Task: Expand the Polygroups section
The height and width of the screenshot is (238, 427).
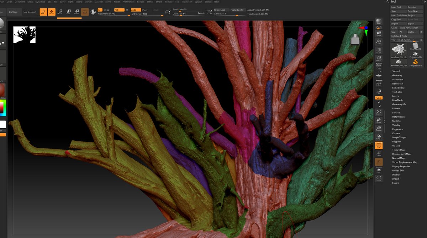Action: point(397,129)
